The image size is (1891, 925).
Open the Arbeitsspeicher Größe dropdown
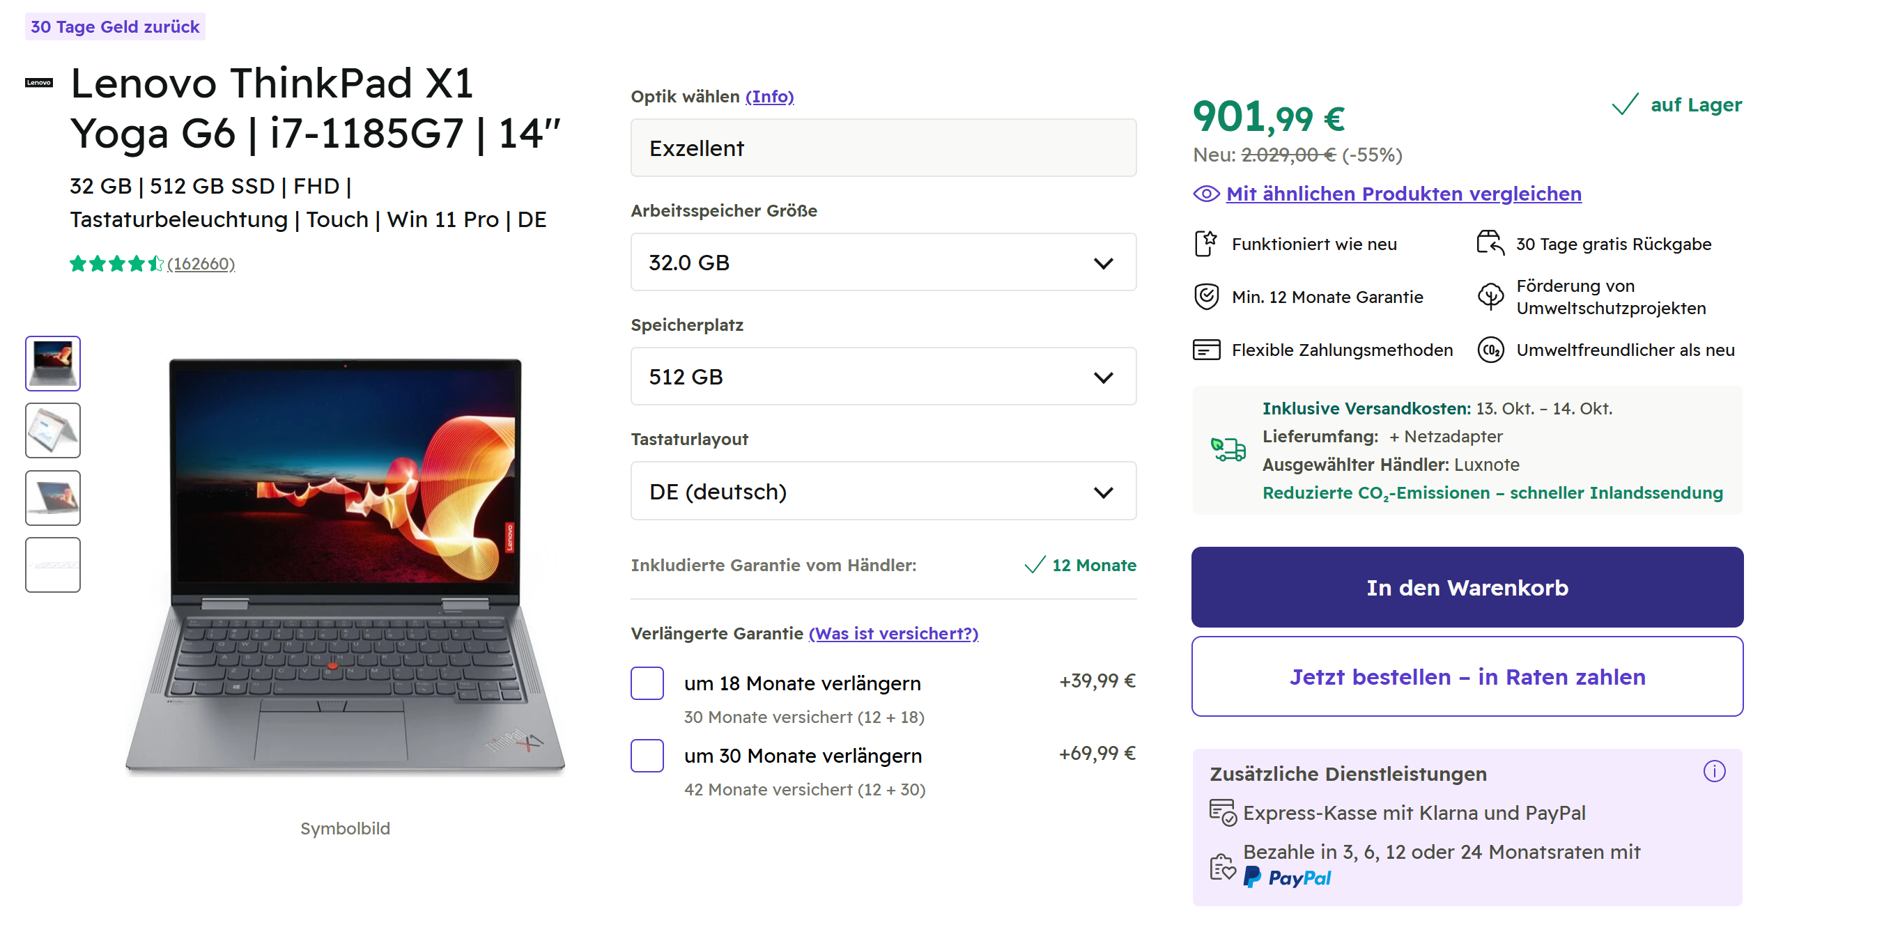point(883,262)
